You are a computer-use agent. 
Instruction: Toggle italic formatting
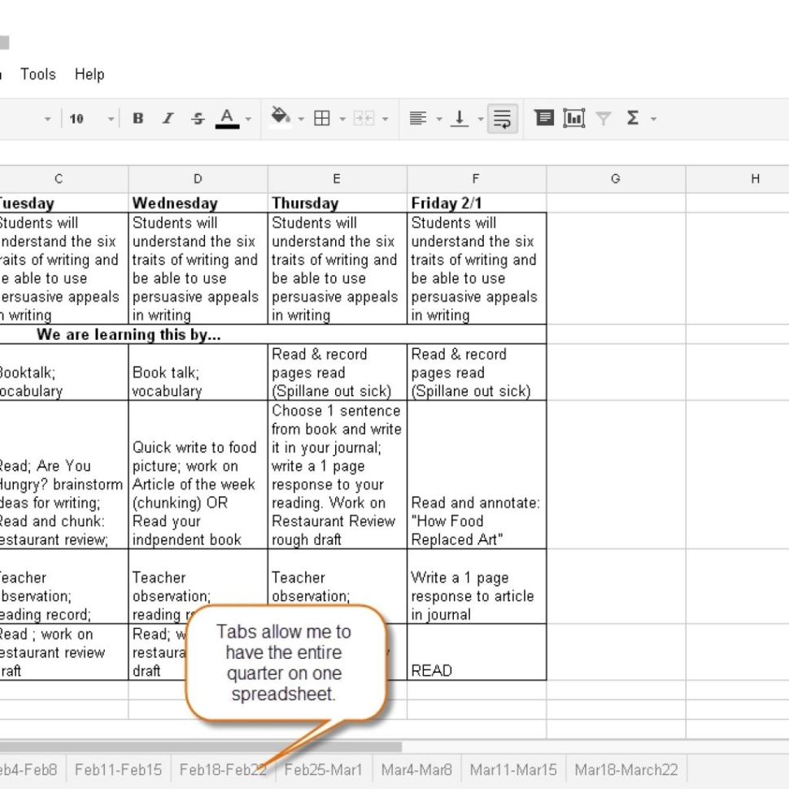pyautogui.click(x=168, y=118)
